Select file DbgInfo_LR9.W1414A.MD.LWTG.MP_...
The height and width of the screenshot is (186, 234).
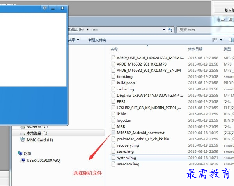150,95
